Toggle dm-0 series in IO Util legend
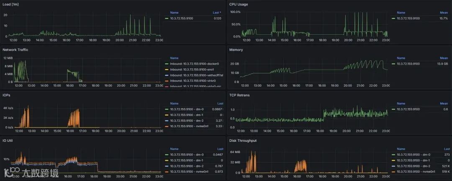The width and height of the screenshot is (452, 181). click(x=187, y=154)
